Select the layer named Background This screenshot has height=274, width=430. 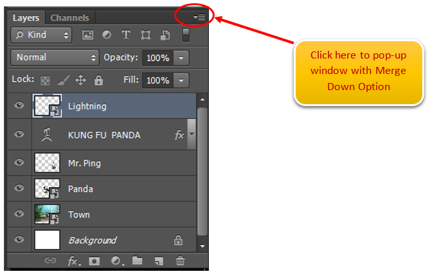tap(93, 240)
